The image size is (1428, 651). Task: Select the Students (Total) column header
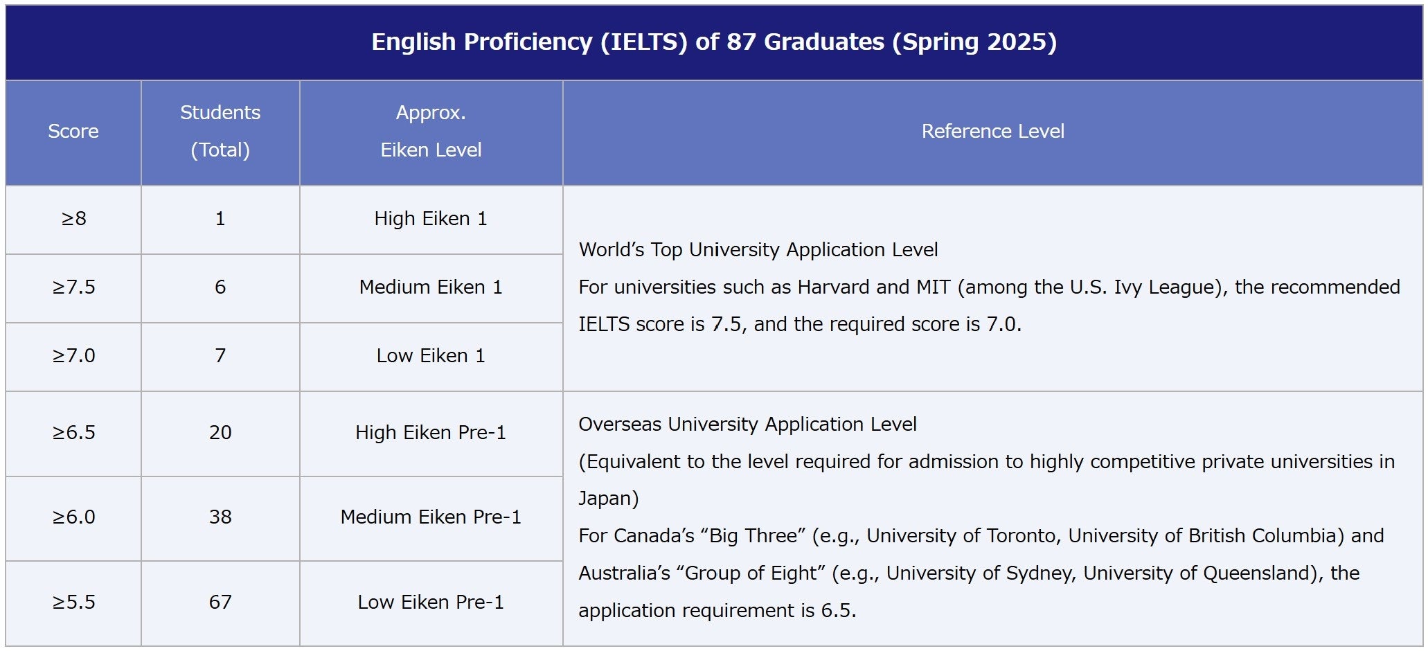220,132
